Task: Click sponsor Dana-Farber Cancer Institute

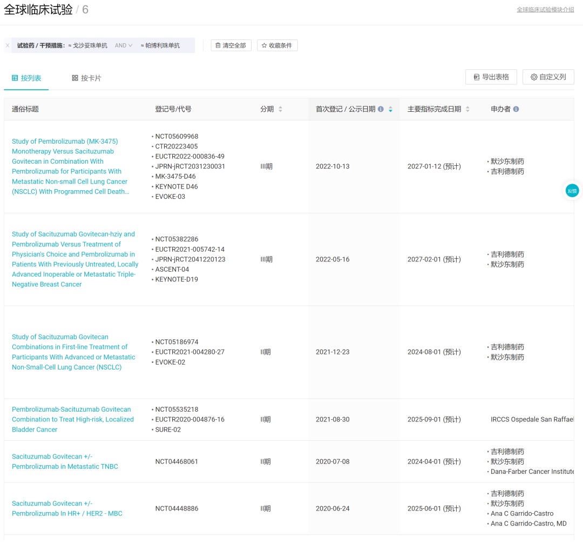Action: (x=532, y=472)
